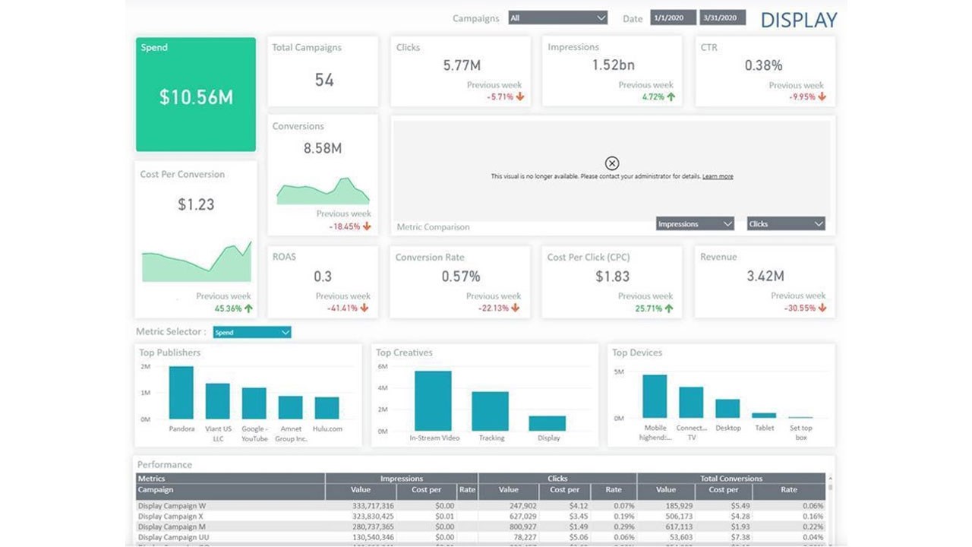The width and height of the screenshot is (972, 547).
Task: Open the Campaigns All dropdown
Action: point(558,17)
